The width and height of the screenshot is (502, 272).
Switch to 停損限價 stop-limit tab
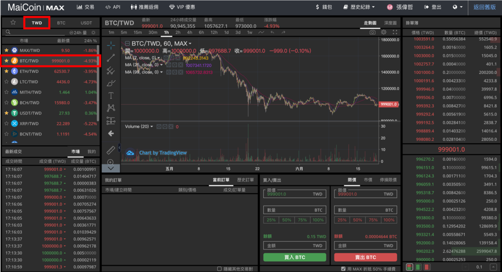click(388, 180)
